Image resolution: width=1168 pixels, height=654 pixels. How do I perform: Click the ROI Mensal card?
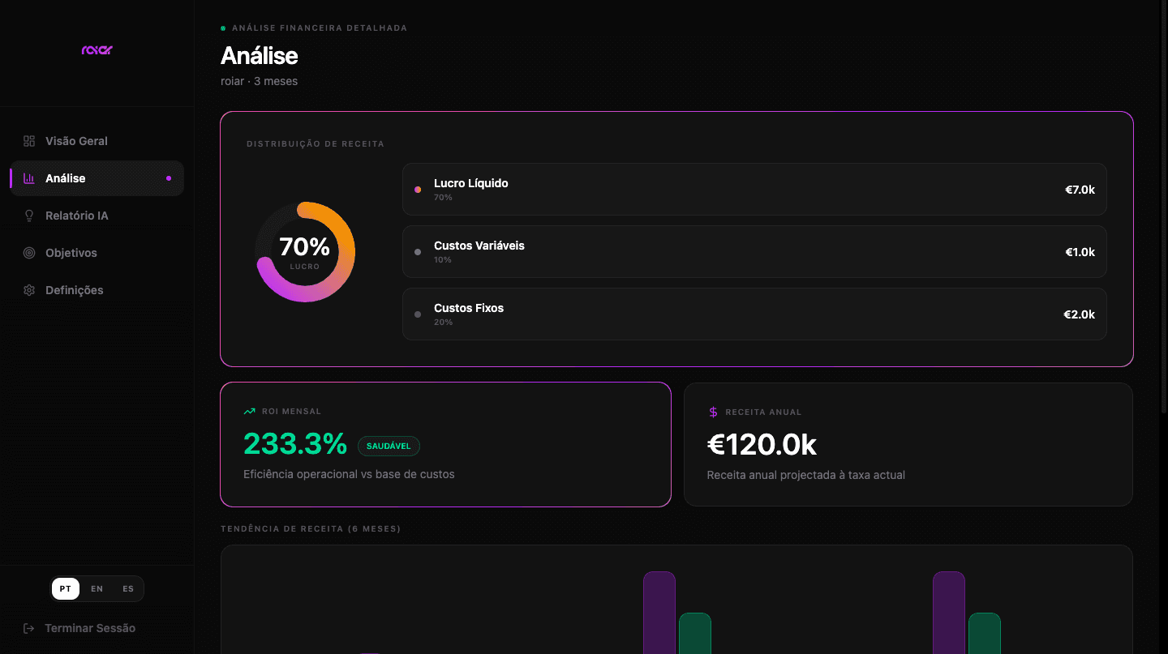click(x=445, y=444)
